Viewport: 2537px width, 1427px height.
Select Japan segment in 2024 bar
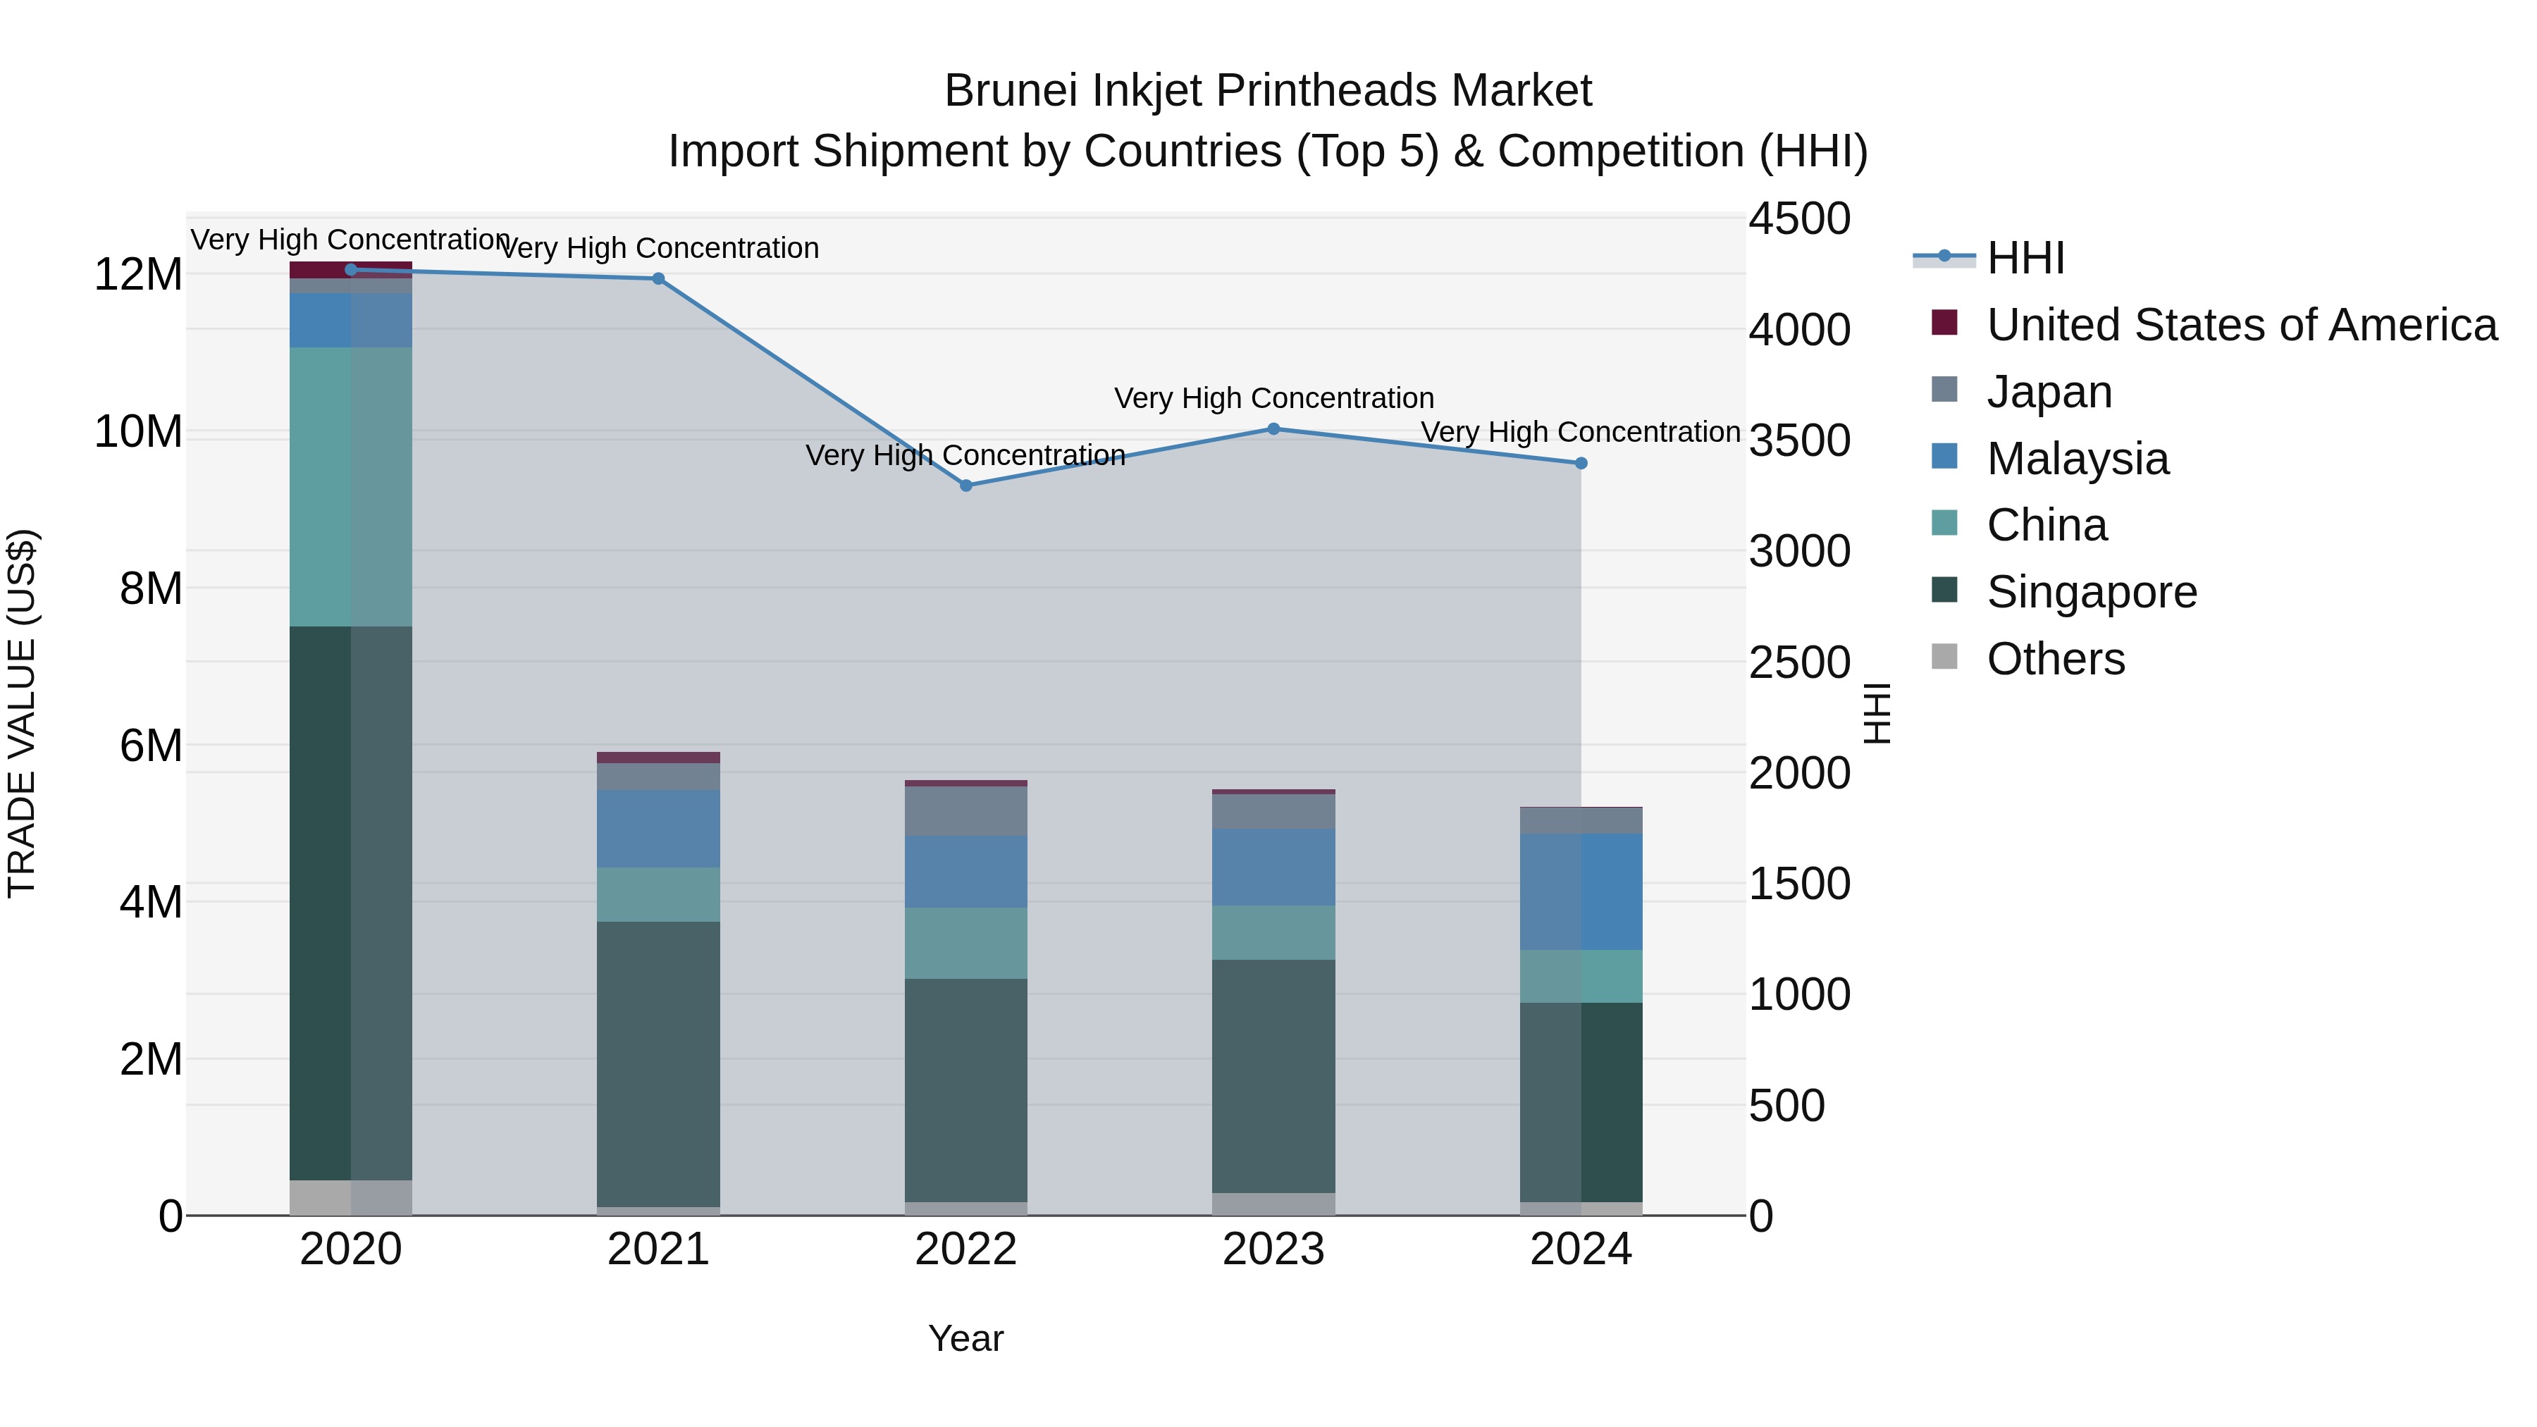click(1581, 820)
